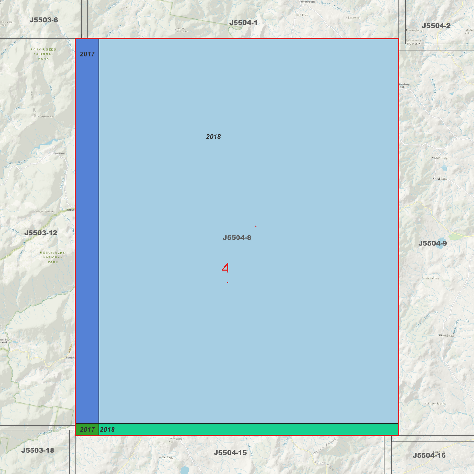Click the Kiah Lodge place label
474x474 pixels.
[441, 158]
